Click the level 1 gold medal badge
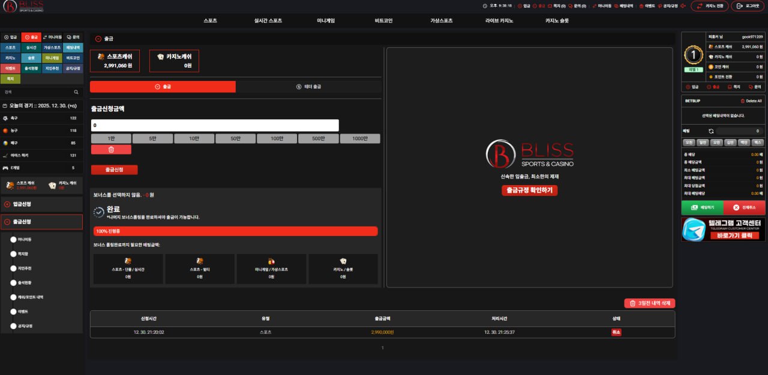Image resolution: width=768 pixels, height=375 pixels. [x=694, y=55]
